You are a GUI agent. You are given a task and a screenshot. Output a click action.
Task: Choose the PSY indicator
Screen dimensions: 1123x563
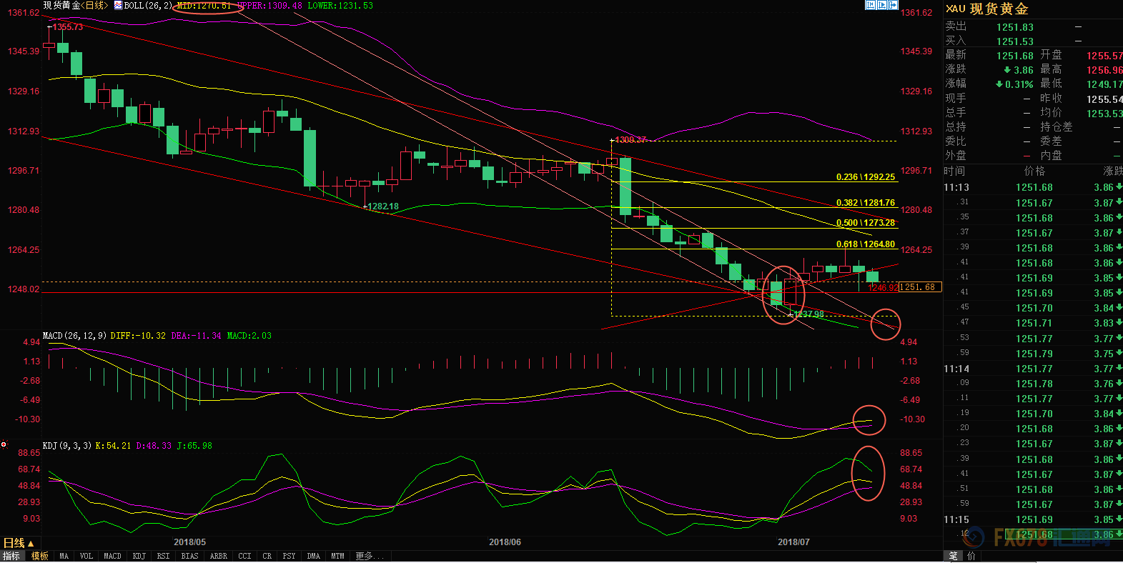(289, 556)
